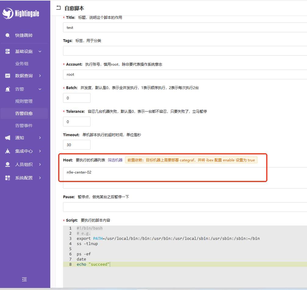Click the Tags input box

[183, 51]
